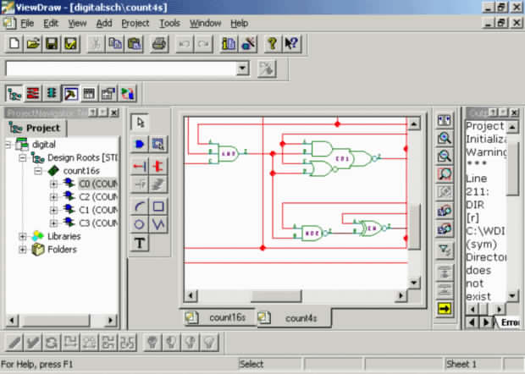Click the Copy icon in the toolbar
This screenshot has height=374, width=525.
pyautogui.click(x=115, y=44)
